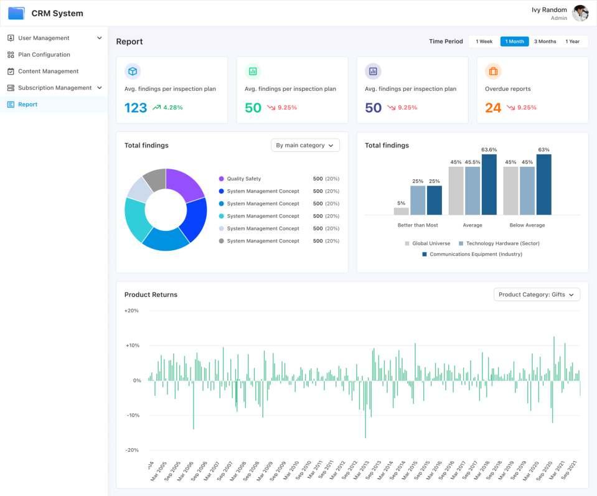Click the purple Quality Safety legend swatch
This screenshot has height=496, width=597.
pos(221,179)
